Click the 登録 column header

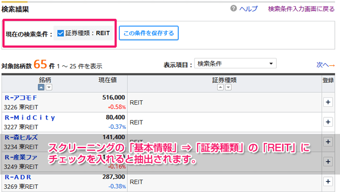(328, 80)
